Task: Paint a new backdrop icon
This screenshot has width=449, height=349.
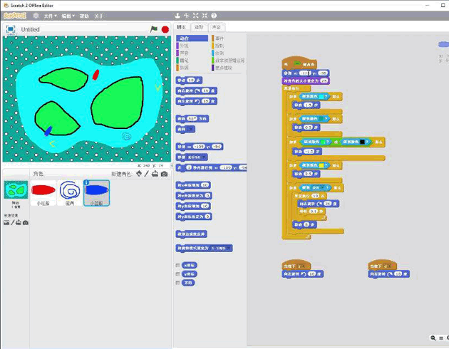Action: (x=12, y=222)
